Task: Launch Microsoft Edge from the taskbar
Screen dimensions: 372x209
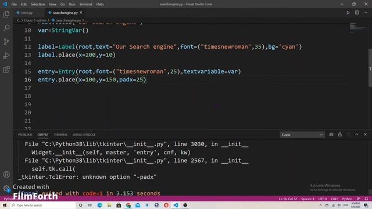Action: click(99, 205)
